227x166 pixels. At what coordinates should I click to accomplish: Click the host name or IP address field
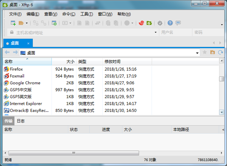pyautogui.click(x=83, y=33)
